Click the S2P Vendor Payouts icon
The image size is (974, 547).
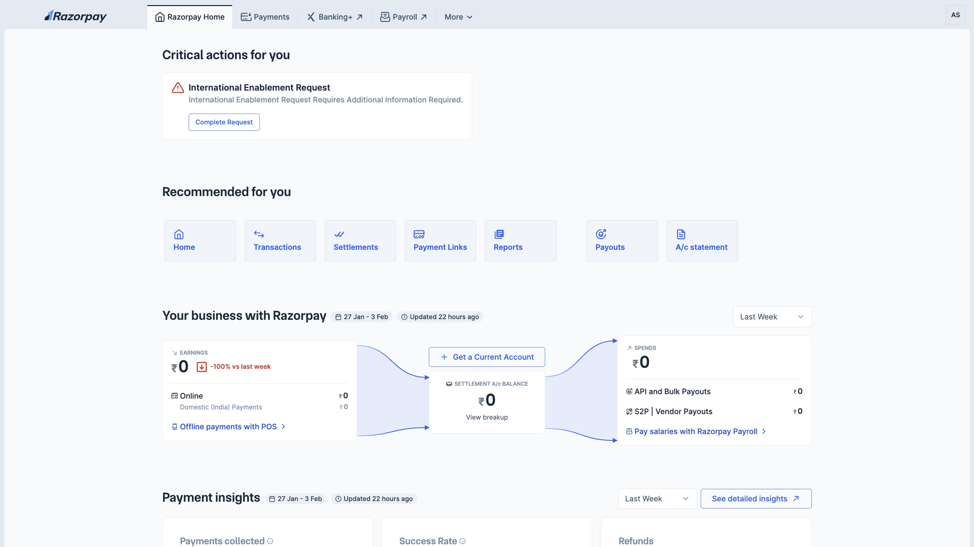click(x=629, y=412)
